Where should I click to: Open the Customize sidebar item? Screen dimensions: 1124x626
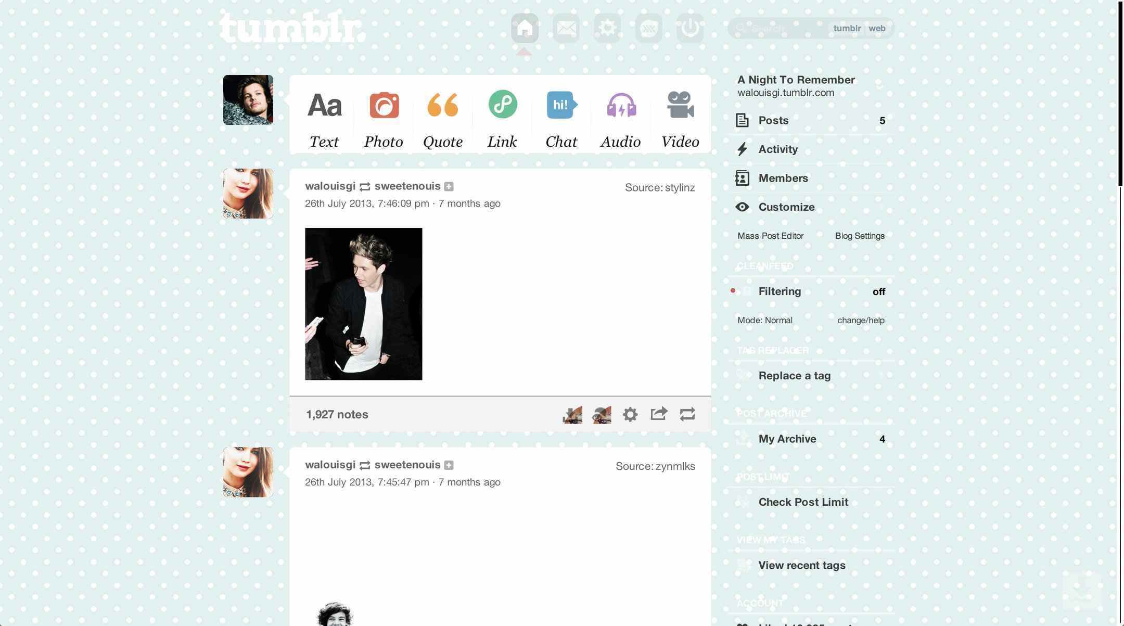pos(810,207)
